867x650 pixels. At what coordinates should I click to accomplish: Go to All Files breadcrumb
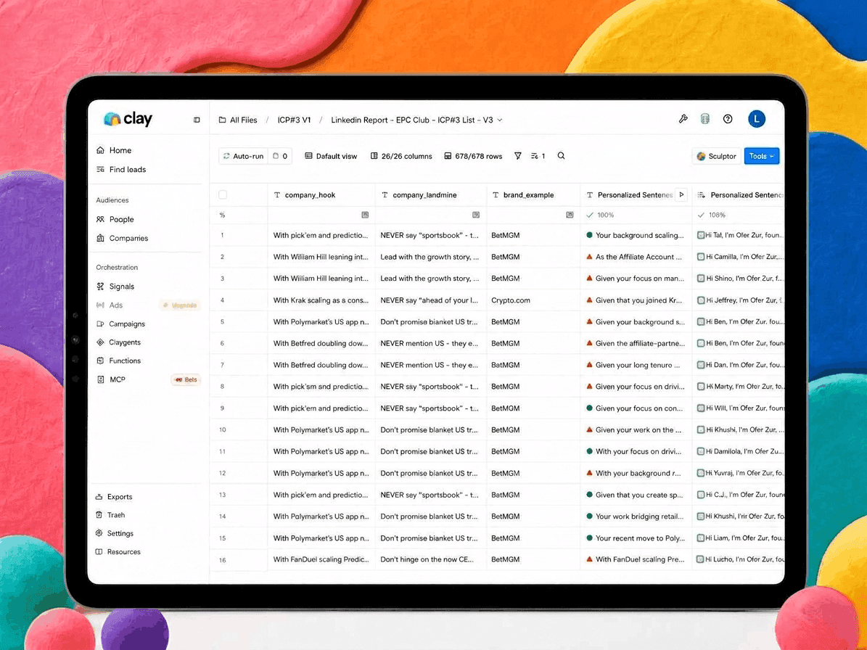click(238, 120)
